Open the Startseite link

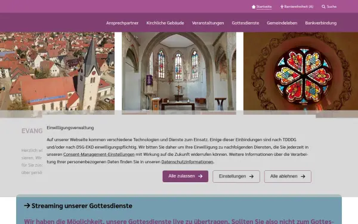point(264,7)
